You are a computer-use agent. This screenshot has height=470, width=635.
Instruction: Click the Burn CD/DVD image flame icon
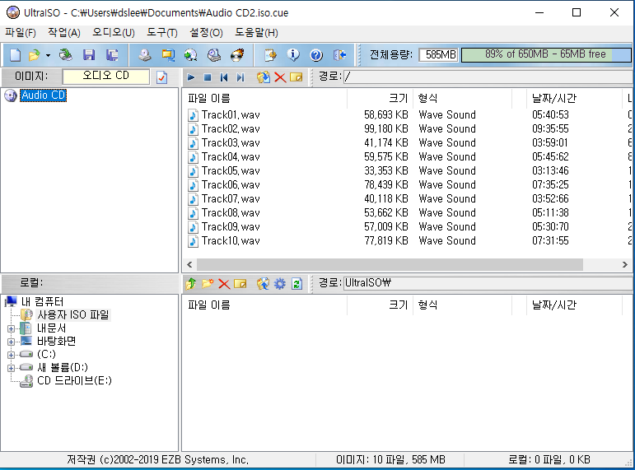coord(237,55)
